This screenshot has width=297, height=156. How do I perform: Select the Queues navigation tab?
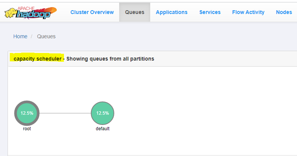[135, 12]
